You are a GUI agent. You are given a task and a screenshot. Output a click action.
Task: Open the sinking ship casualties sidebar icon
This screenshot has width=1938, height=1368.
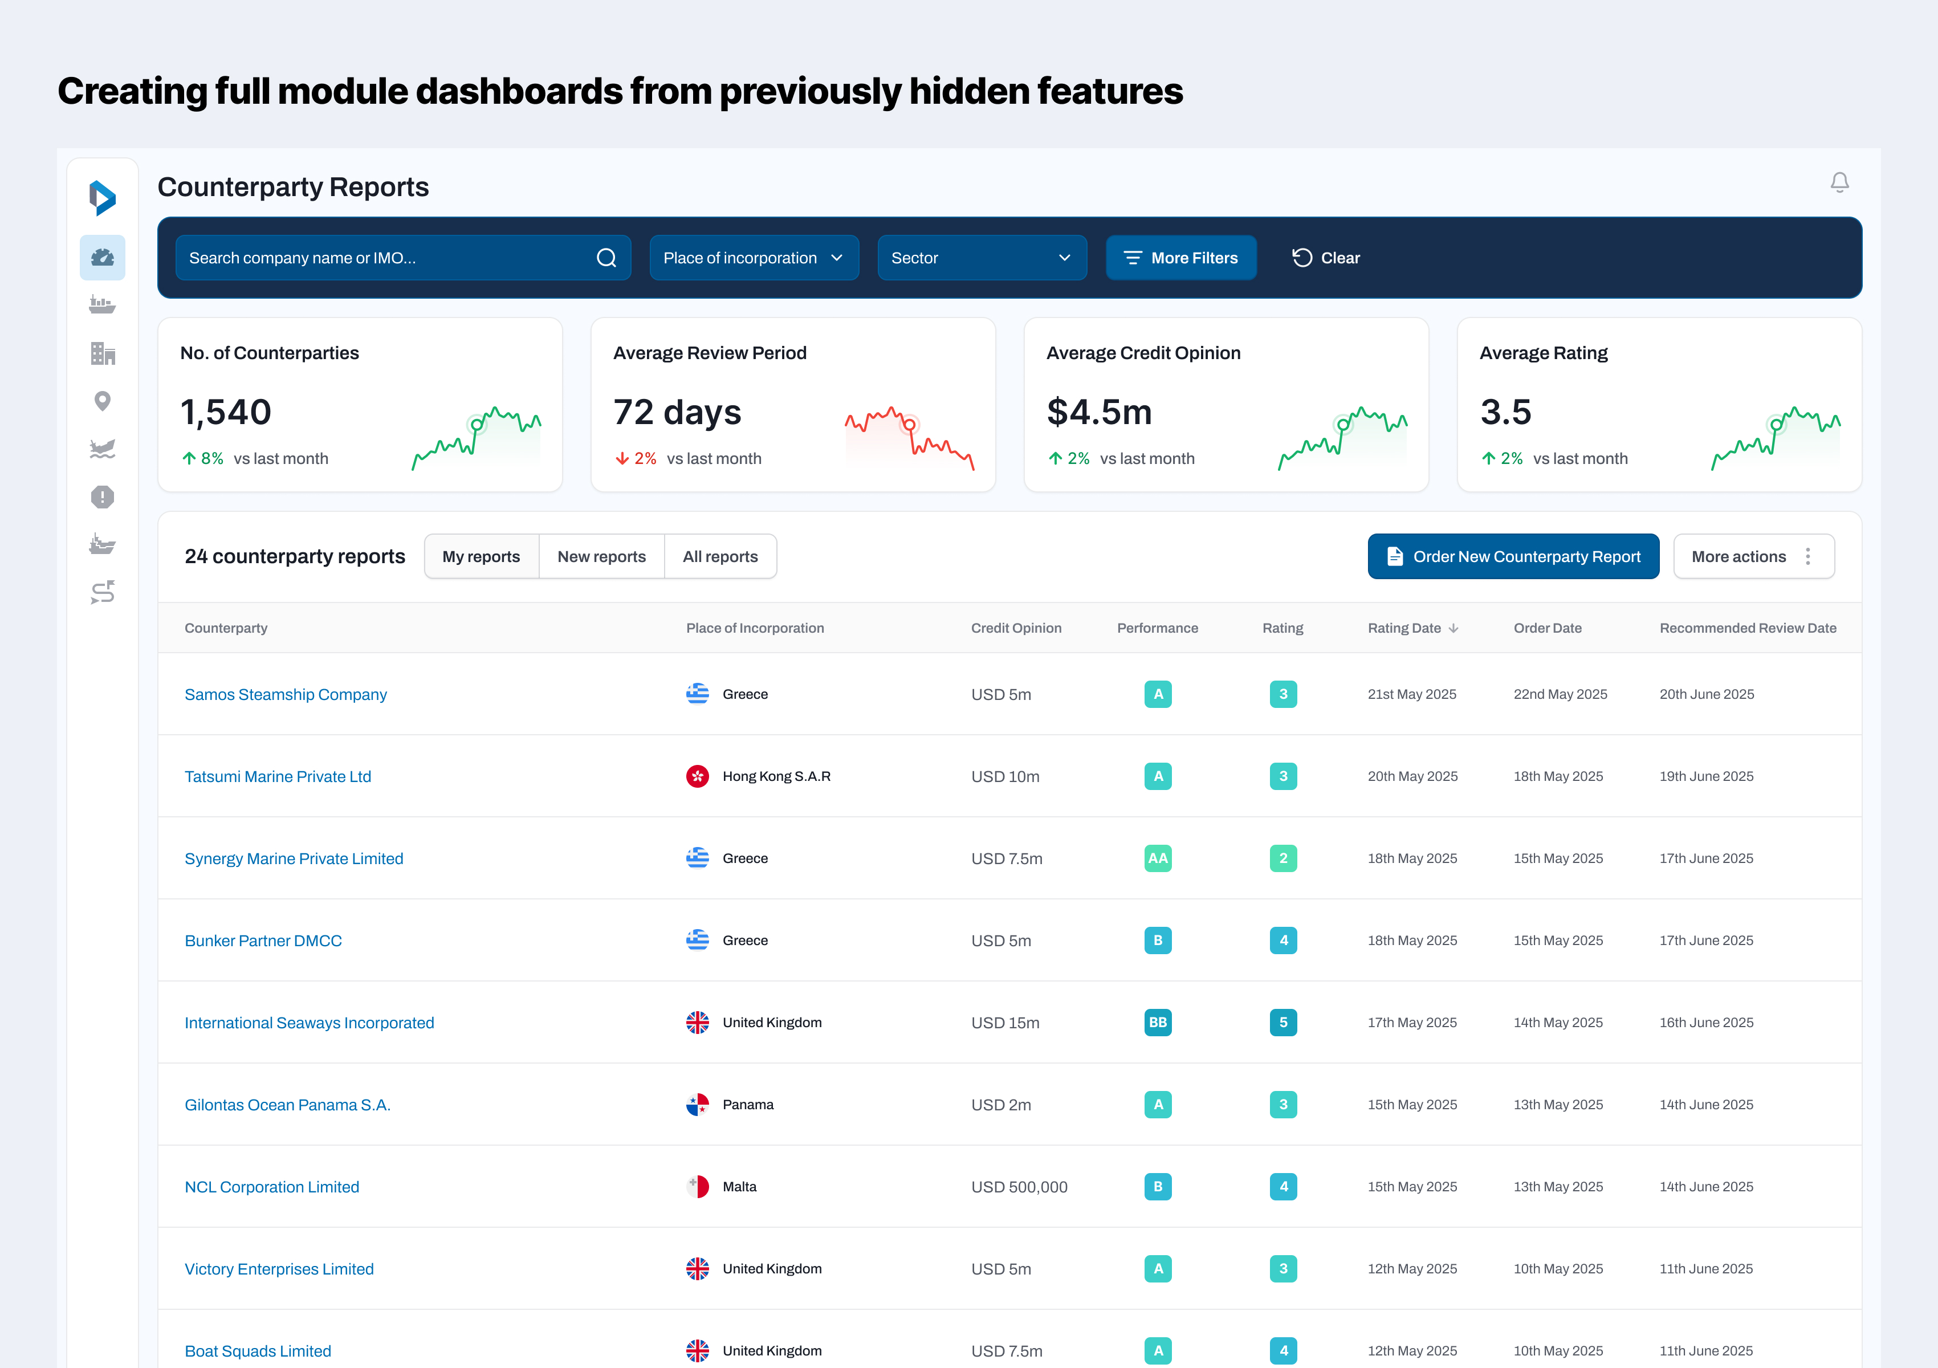[102, 449]
